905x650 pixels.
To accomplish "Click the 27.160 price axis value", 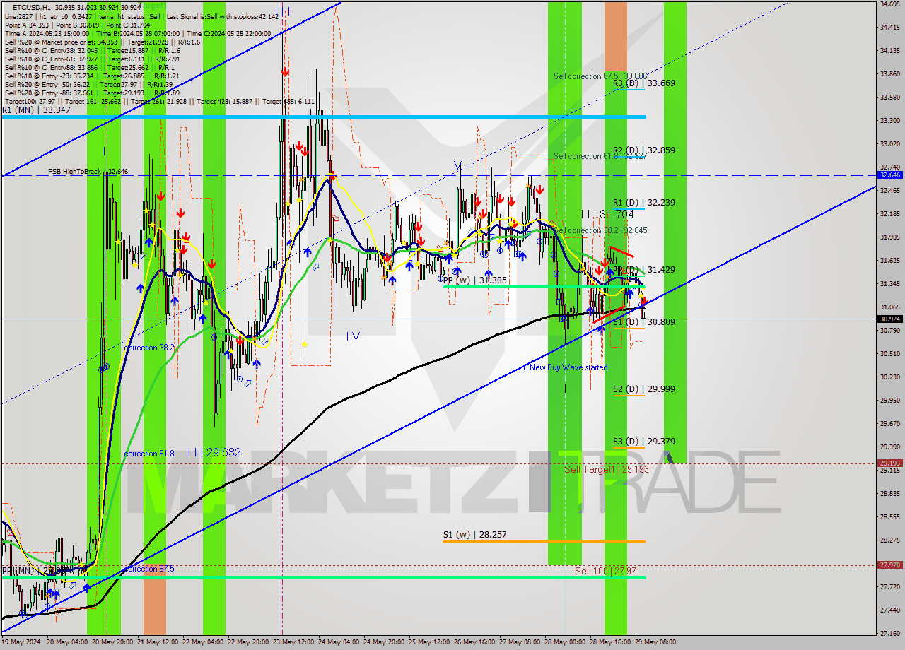I will (x=889, y=633).
